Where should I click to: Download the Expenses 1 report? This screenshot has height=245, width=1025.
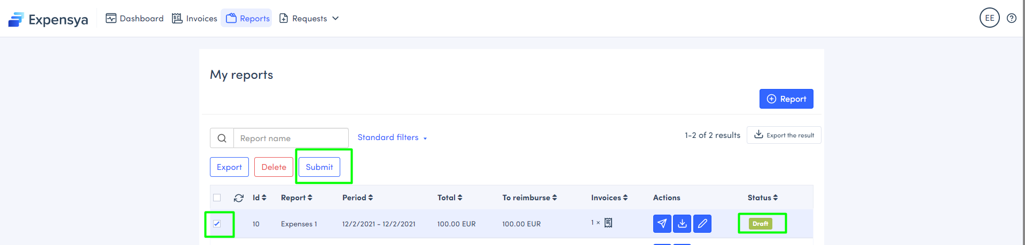click(x=682, y=224)
